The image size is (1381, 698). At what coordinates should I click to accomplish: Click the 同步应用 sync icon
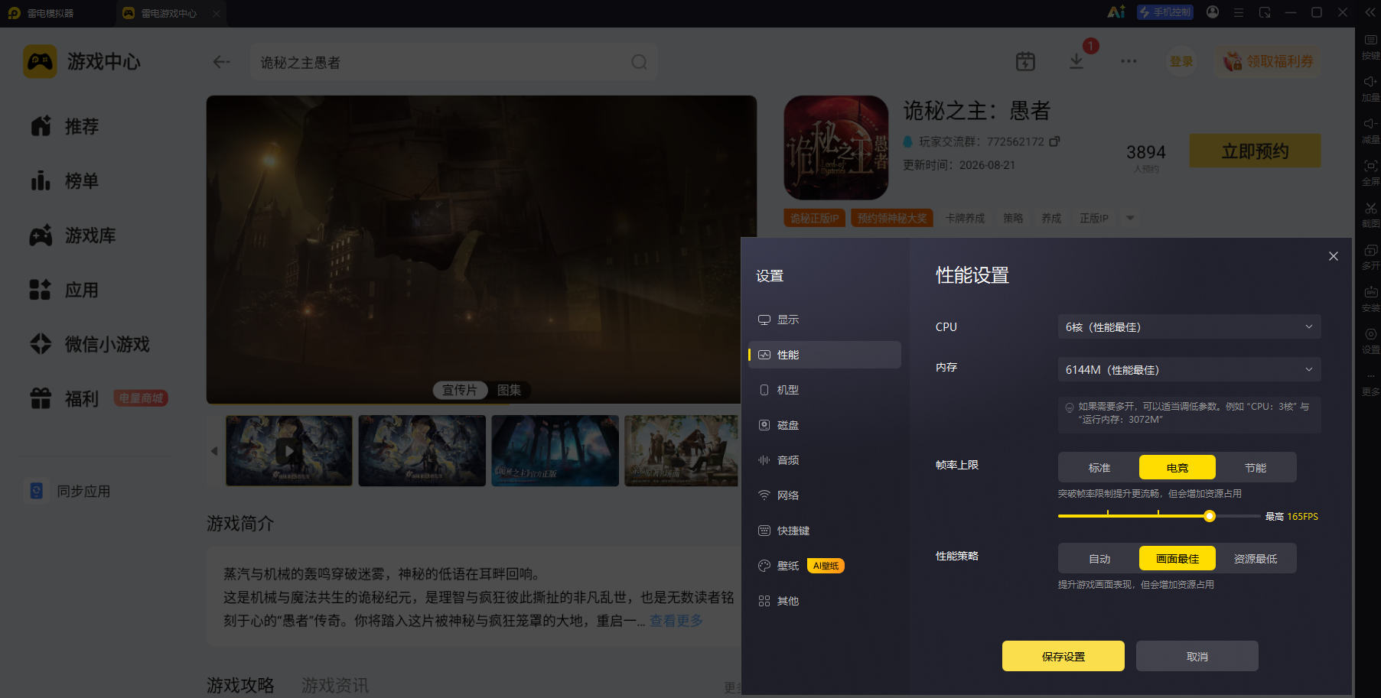(36, 491)
